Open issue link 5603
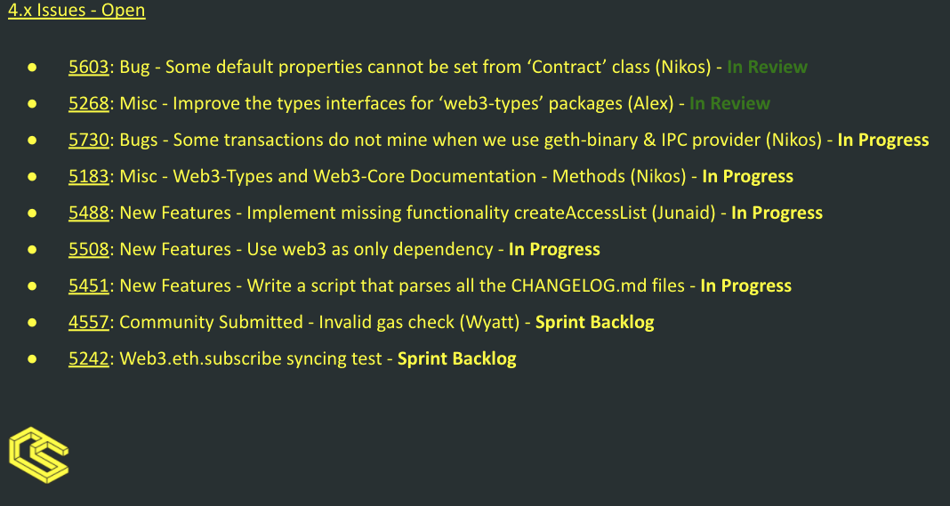The image size is (950, 506). tap(88, 67)
